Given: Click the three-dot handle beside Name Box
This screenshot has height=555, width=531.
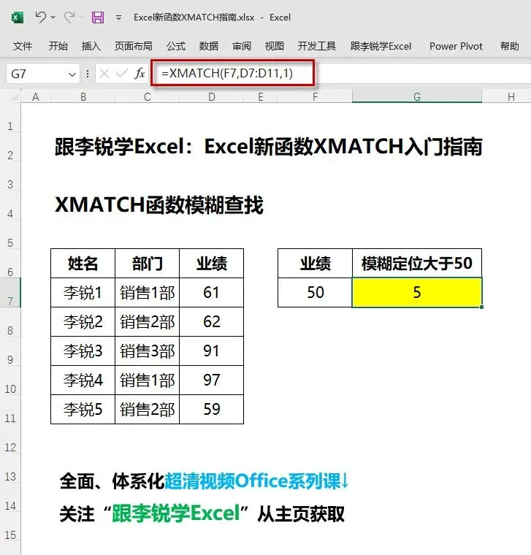Looking at the screenshot, I should coord(88,74).
